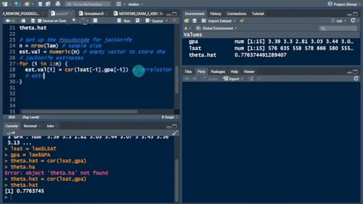Image resolution: width=363 pixels, height=204 pixels.
Task: Open the List view mode dropdown
Action: [x=339, y=21]
